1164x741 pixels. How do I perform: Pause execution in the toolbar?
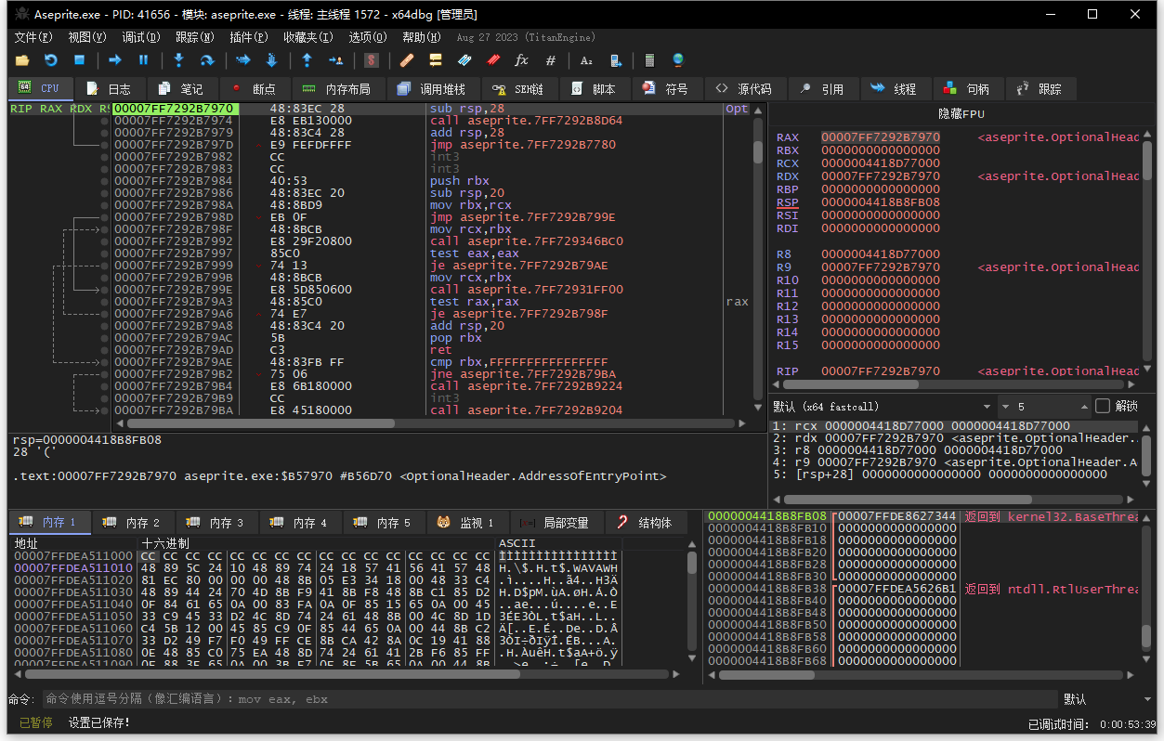click(144, 60)
